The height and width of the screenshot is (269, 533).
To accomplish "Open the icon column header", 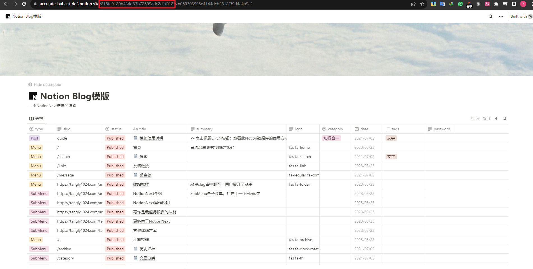I will click(303, 129).
